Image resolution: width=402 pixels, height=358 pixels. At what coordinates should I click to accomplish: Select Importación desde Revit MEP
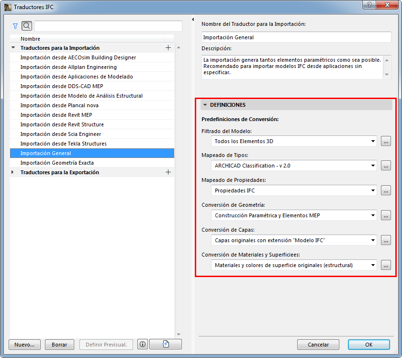(x=92, y=115)
